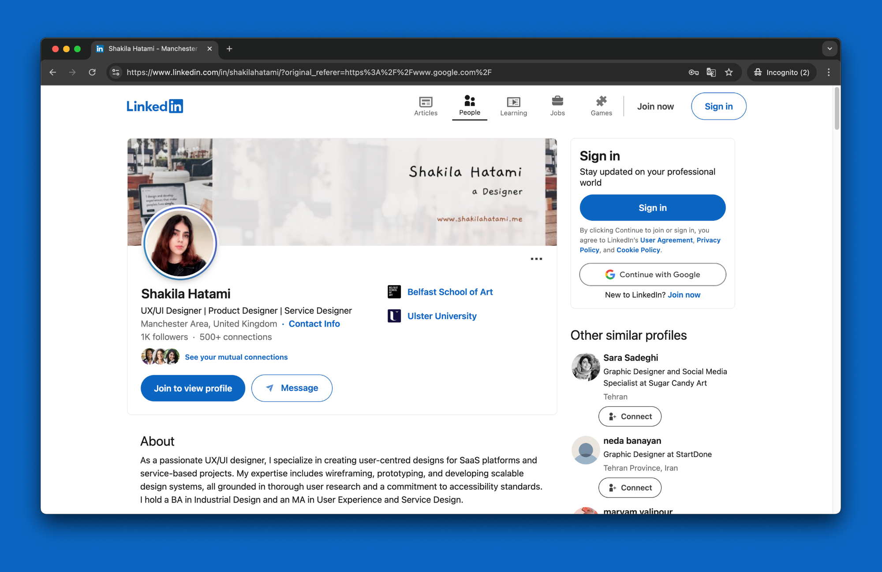The width and height of the screenshot is (882, 572).
Task: Translate this page icon
Action: coord(711,72)
